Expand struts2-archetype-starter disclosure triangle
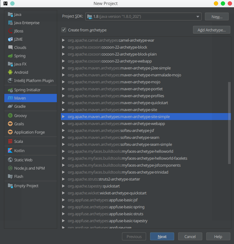This screenshot has height=244, width=234. tap(63, 179)
